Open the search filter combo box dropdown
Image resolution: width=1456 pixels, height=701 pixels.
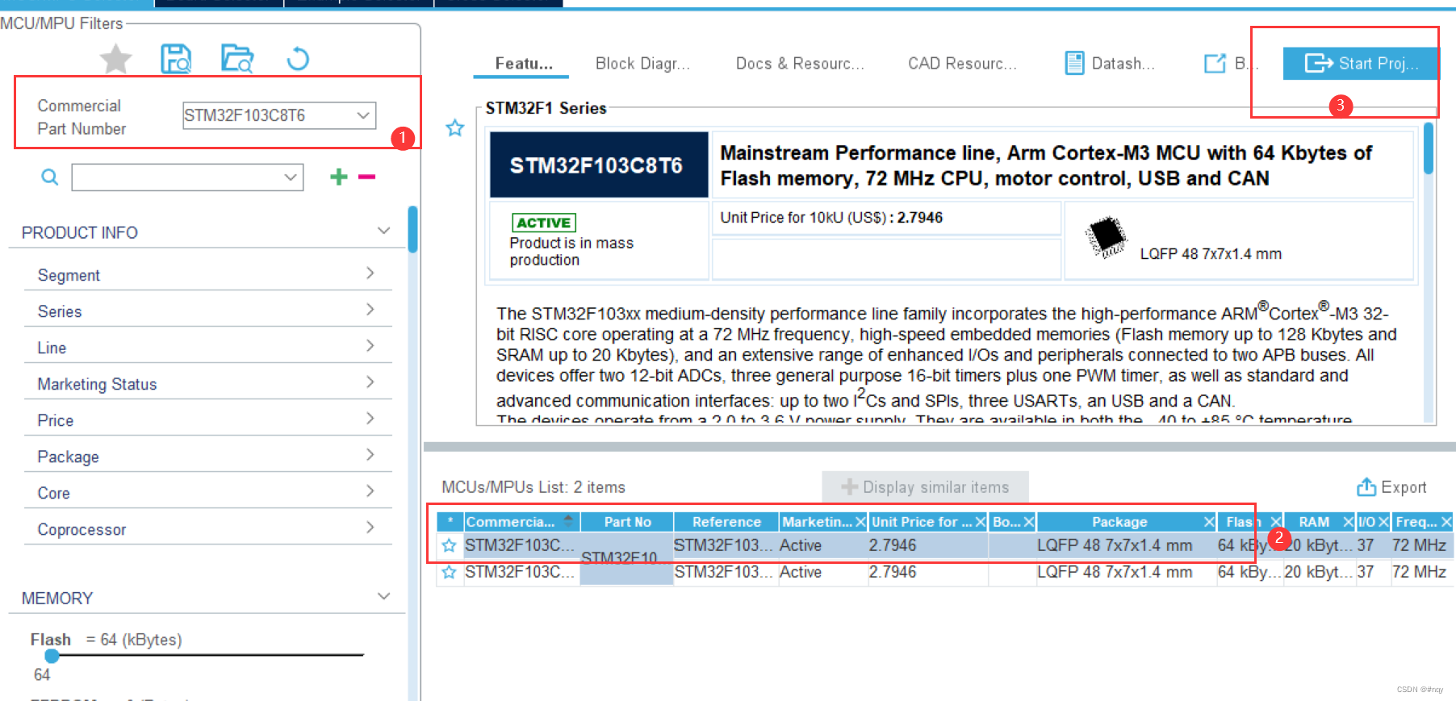pyautogui.click(x=291, y=177)
